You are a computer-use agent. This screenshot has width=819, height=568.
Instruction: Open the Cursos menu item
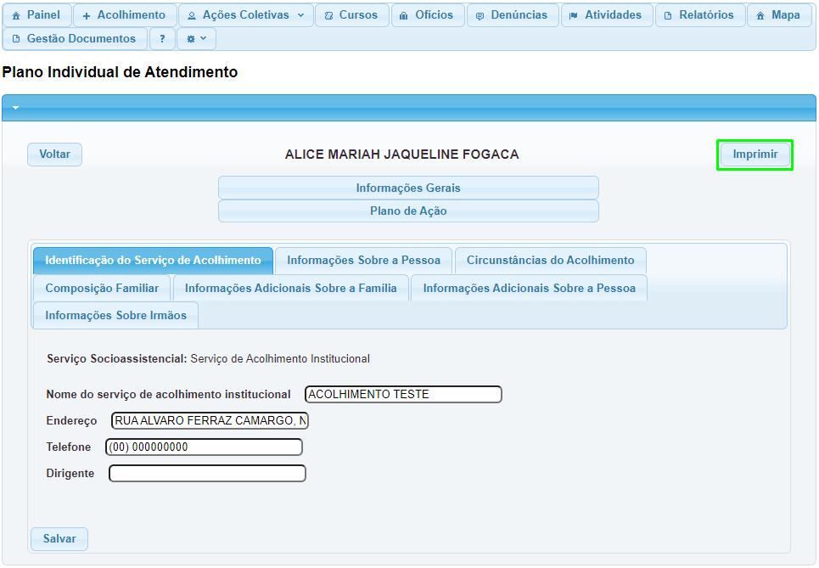tap(352, 15)
